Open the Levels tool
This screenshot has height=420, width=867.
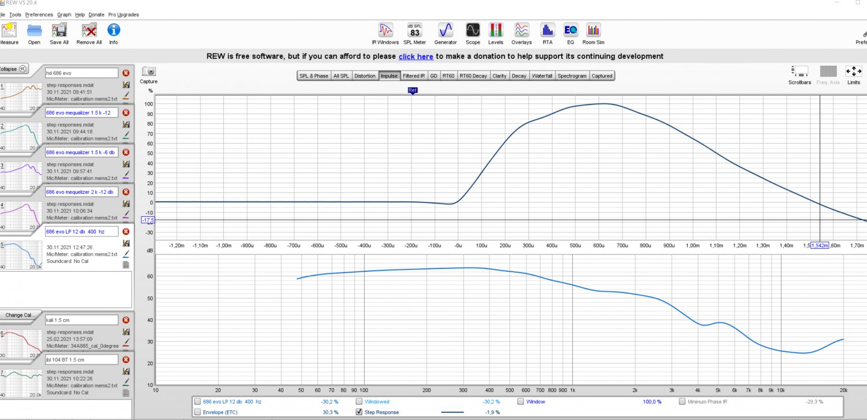tap(495, 30)
